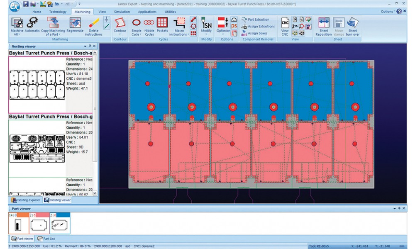415x249 pixels.
Task: Open View CNC
Action: point(285,27)
